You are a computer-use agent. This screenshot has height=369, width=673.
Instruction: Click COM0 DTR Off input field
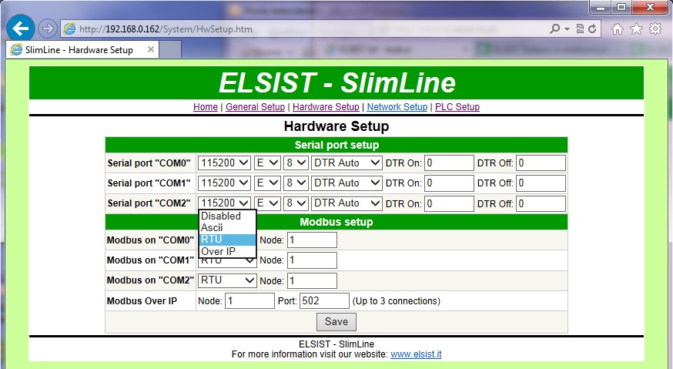point(541,163)
